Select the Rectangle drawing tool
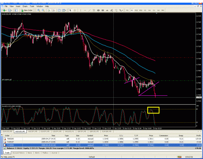The height and width of the screenshot is (159, 203). pos(103,10)
